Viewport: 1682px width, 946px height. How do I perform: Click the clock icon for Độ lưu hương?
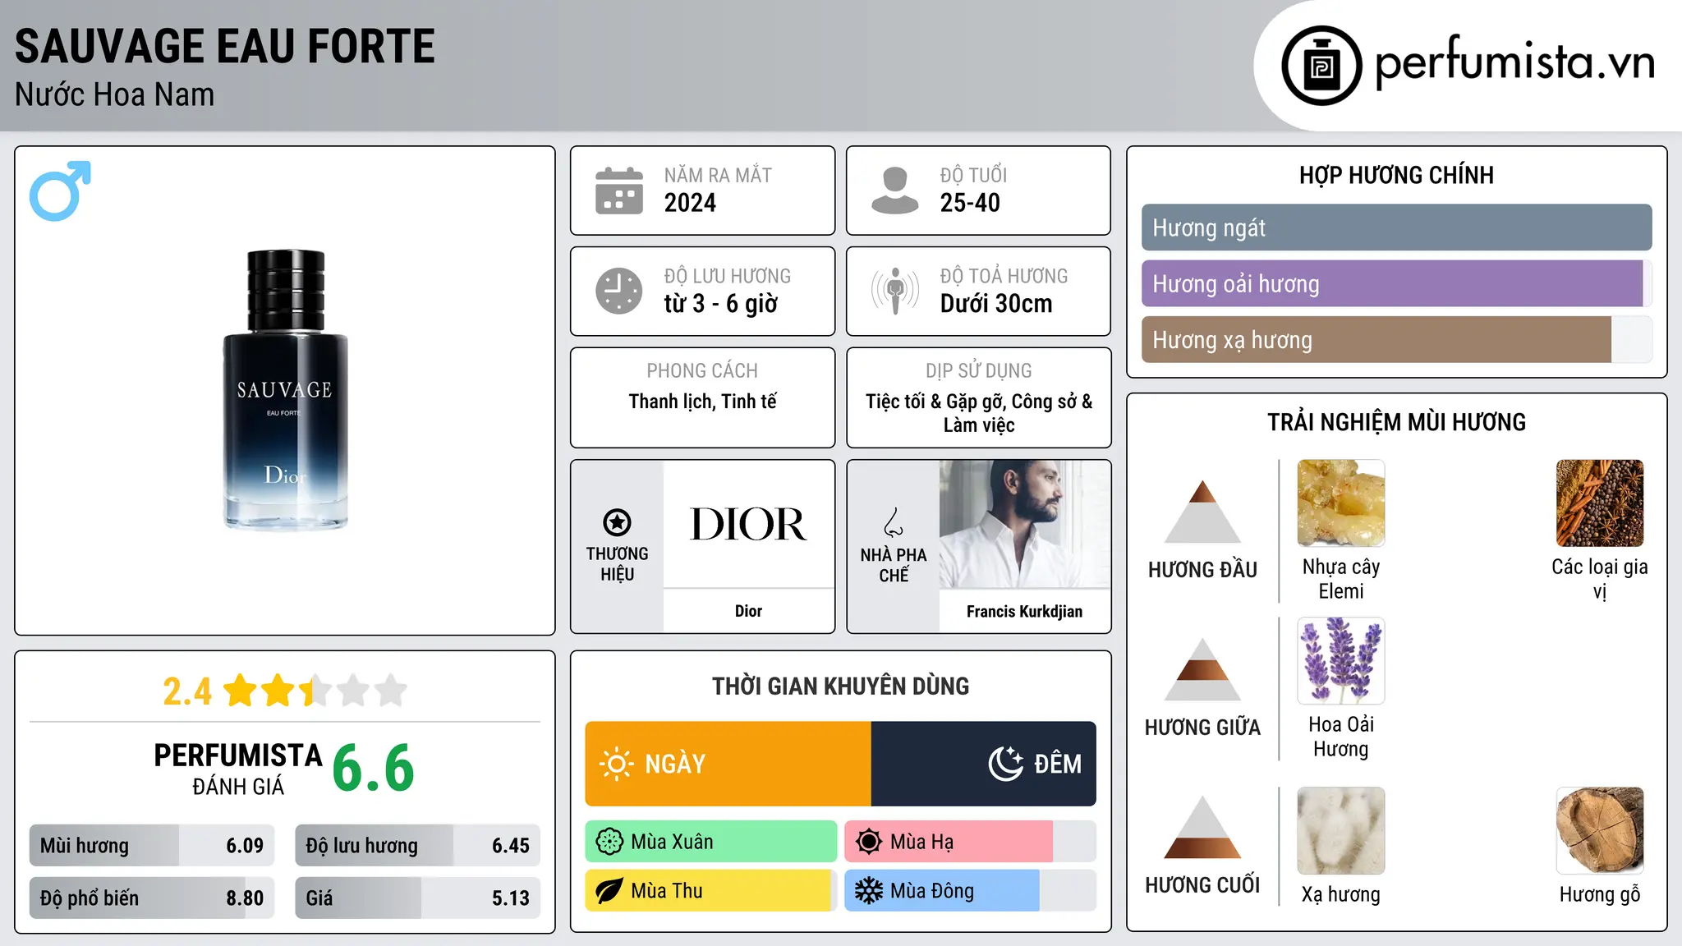coord(619,291)
